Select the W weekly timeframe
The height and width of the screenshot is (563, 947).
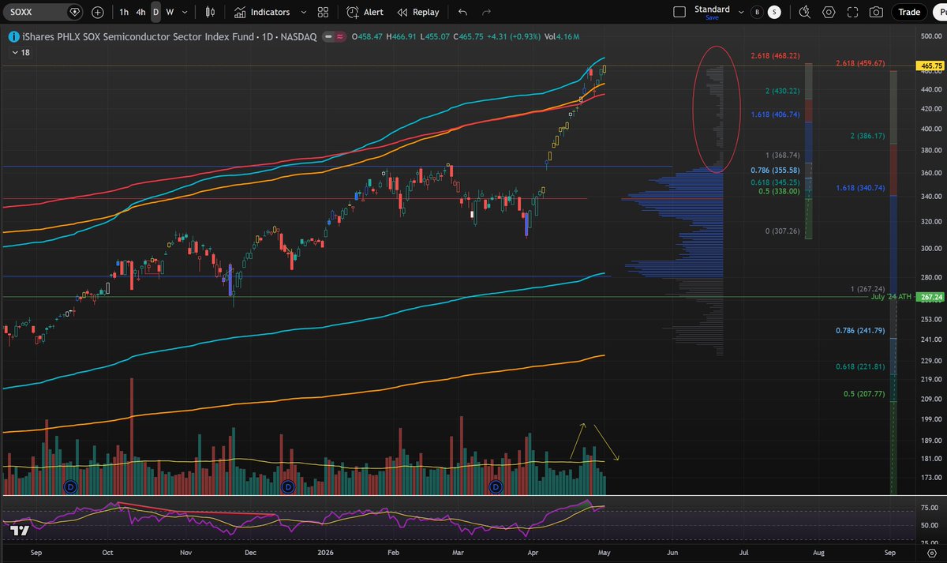click(170, 13)
